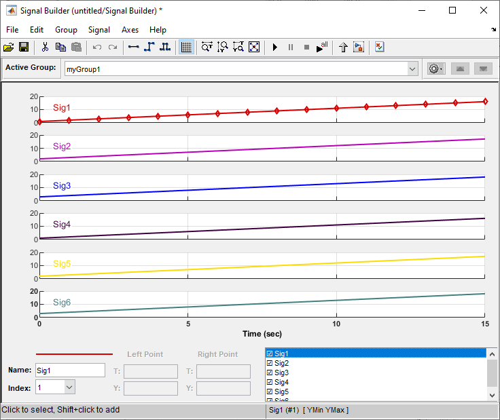This screenshot has height=420, width=500.
Task: Open the gear options dropdown
Action: coord(435,69)
